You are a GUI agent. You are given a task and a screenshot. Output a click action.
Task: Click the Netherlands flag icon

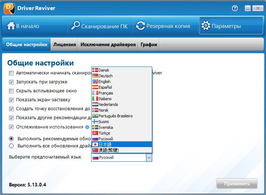[x=95, y=104]
